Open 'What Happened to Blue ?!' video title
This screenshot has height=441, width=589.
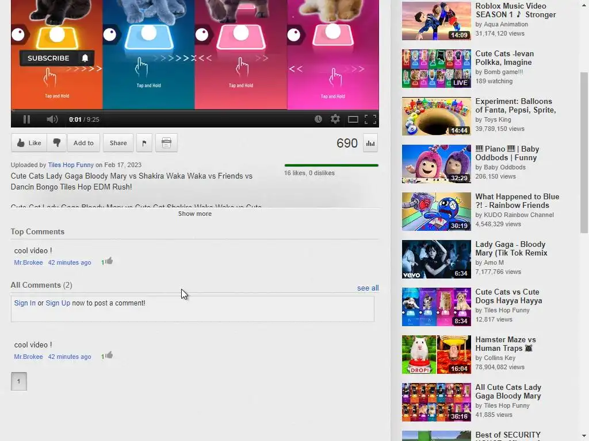click(x=517, y=201)
